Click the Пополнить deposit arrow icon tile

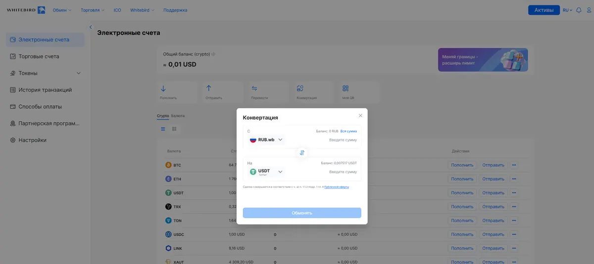(163, 88)
